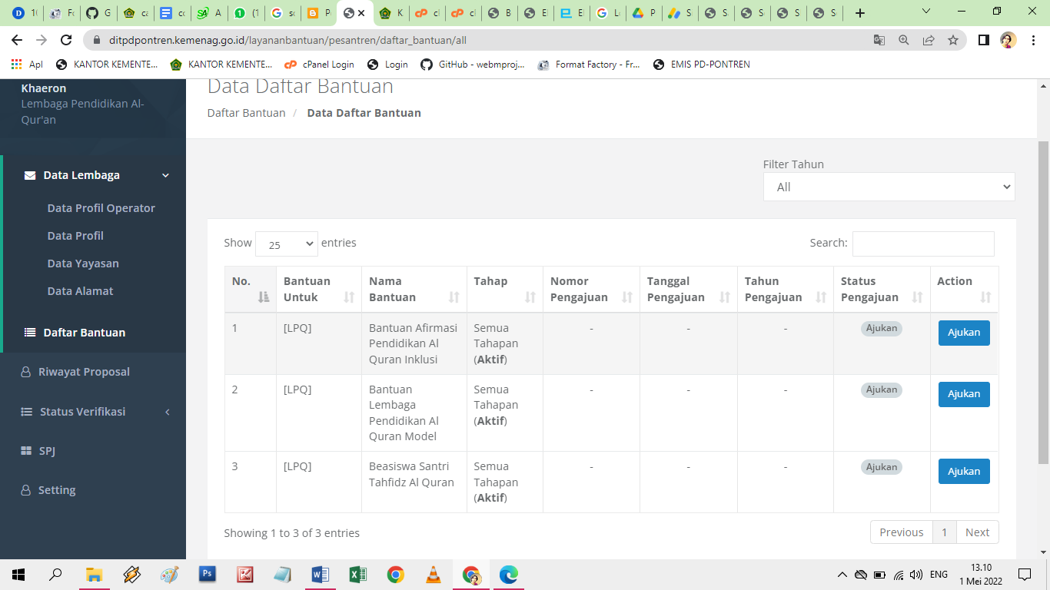
Task: Reload the current page
Action: pyautogui.click(x=66, y=40)
